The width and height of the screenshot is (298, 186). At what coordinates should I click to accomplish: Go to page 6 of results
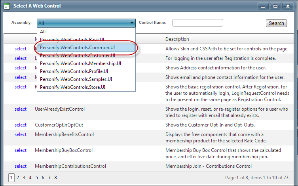(43, 178)
